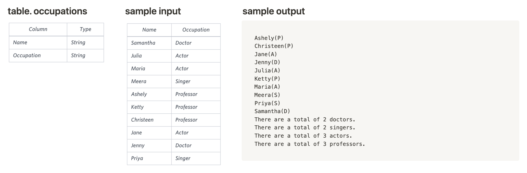
Task: Click the Christeen name cell
Action: tap(142, 120)
